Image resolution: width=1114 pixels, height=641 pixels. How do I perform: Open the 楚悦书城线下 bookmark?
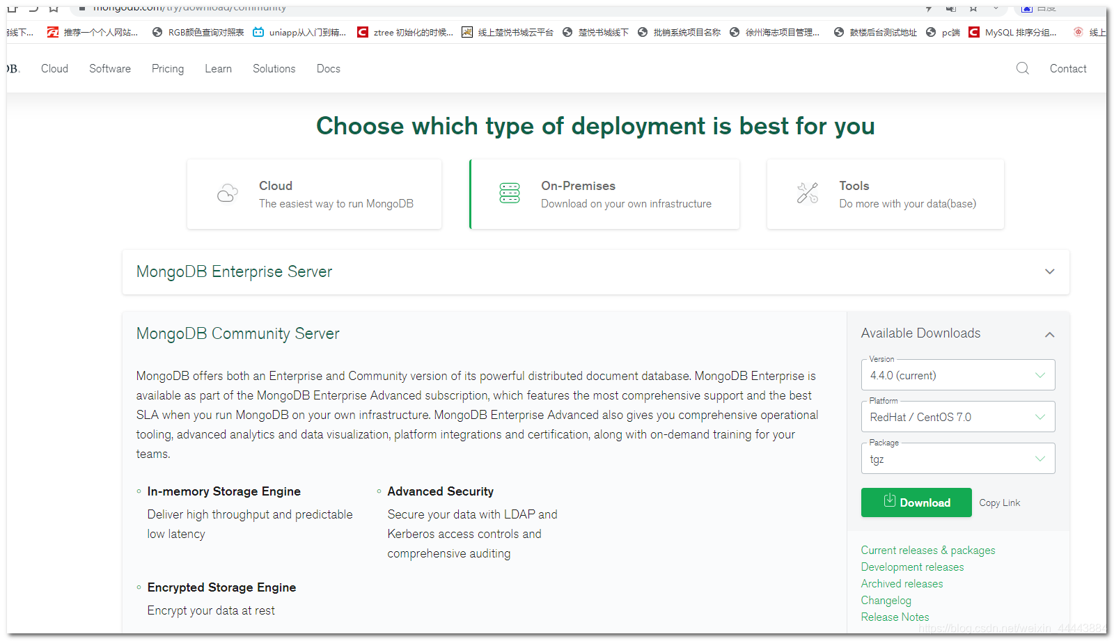click(x=595, y=32)
